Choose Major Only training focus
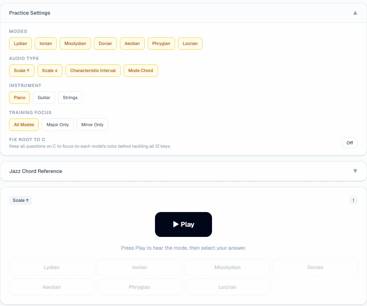Viewport: 367px width, 306px height. pyautogui.click(x=58, y=125)
